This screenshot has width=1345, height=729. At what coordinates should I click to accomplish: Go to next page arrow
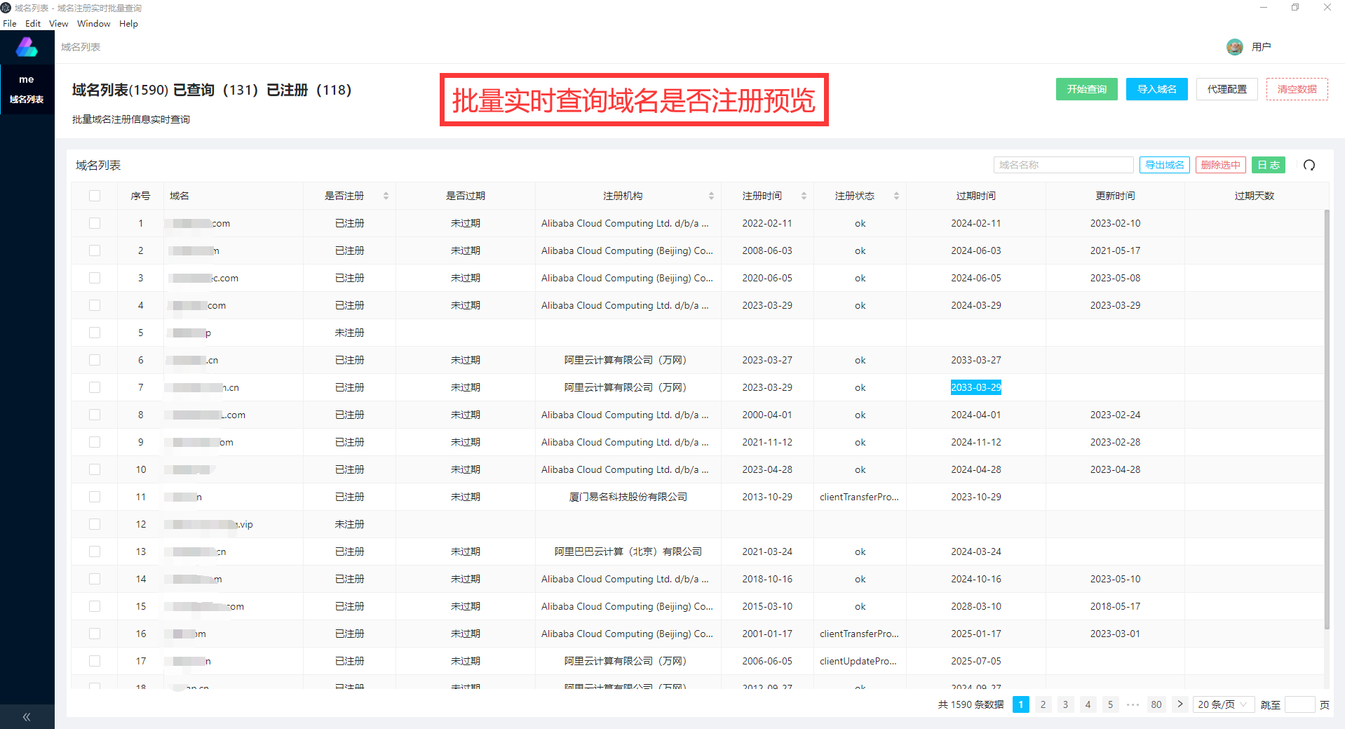pos(1180,704)
